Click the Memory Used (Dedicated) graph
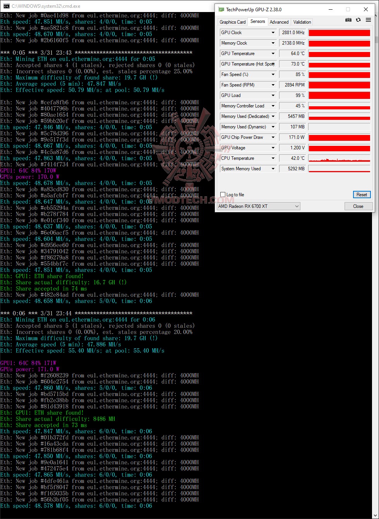 (x=339, y=116)
